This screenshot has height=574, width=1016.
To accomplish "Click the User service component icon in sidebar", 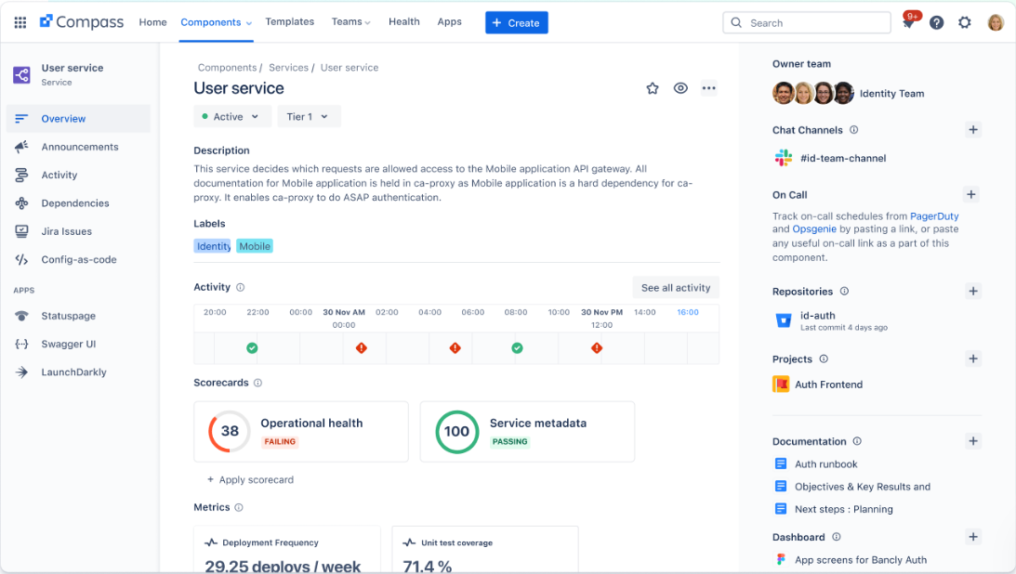I will (21, 74).
